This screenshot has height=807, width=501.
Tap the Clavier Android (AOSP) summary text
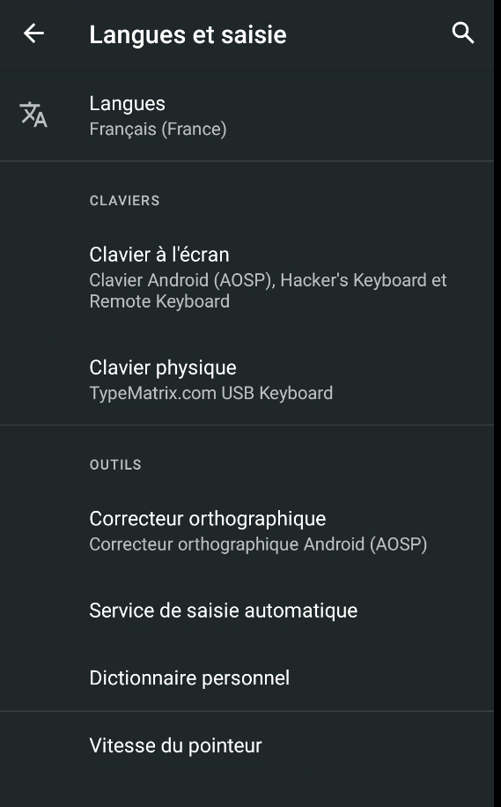tap(181, 280)
